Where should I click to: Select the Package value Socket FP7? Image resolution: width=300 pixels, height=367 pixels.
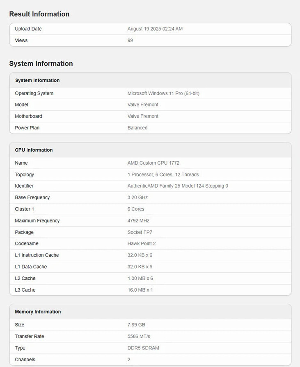pos(140,232)
